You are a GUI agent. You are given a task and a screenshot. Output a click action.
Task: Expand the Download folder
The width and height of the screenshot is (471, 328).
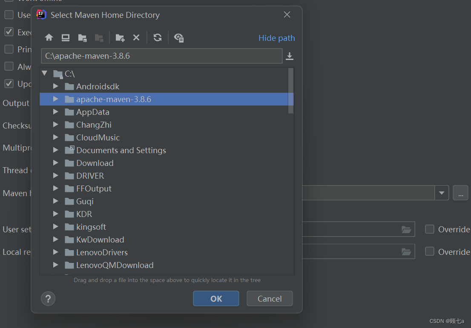(55, 163)
